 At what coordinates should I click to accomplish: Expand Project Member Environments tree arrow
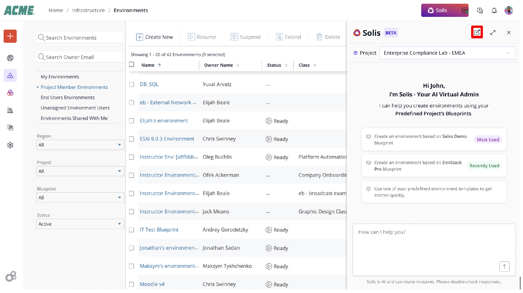coord(38,87)
